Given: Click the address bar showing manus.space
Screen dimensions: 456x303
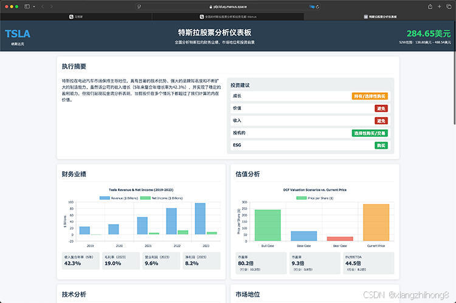Looking at the screenshot, I should click(228, 7).
